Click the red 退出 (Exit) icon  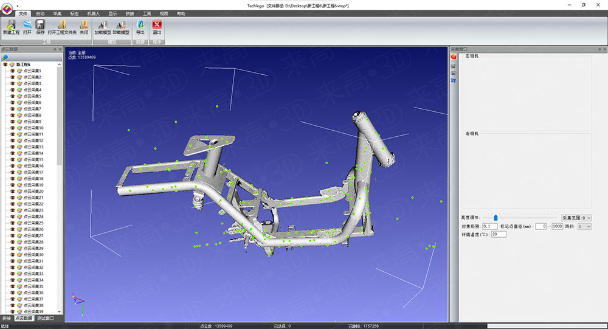pos(157,25)
